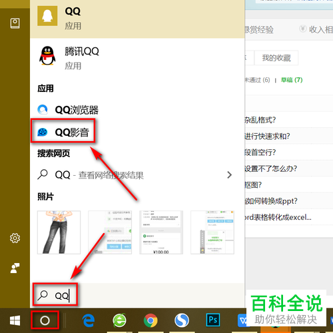Open Sogou browser icon in taskbar

pyautogui.click(x=182, y=320)
